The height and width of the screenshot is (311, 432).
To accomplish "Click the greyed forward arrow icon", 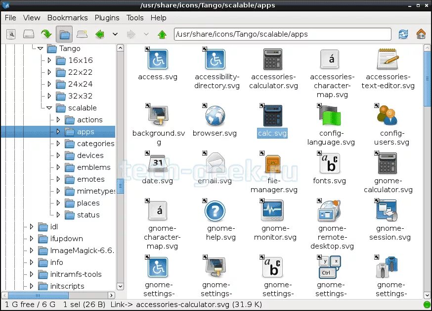I will click(131, 34).
